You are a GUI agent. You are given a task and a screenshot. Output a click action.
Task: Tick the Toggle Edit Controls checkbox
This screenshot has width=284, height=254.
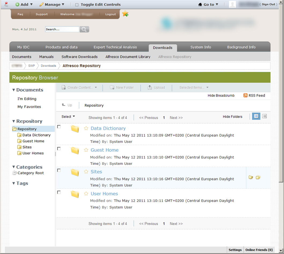point(77,5)
